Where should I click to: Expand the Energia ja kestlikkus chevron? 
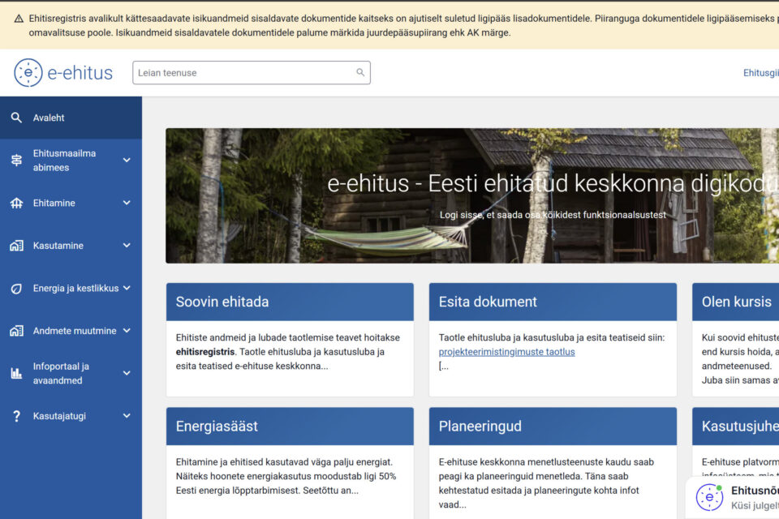[127, 288]
